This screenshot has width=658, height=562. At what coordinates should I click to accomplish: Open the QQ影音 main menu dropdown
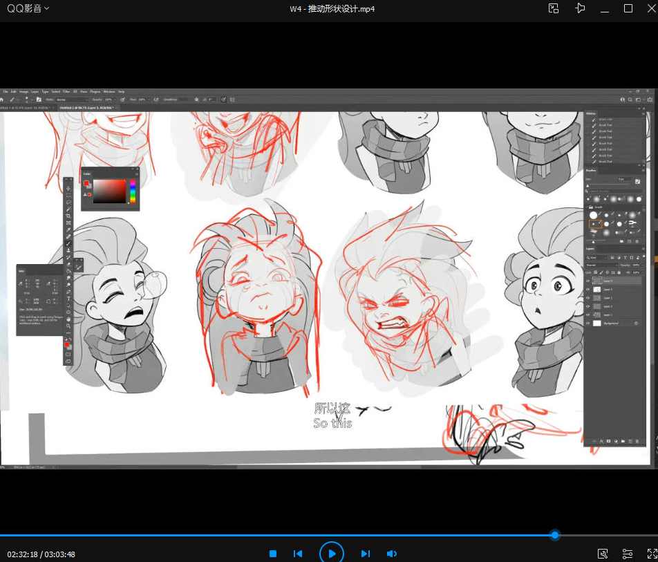pos(28,9)
